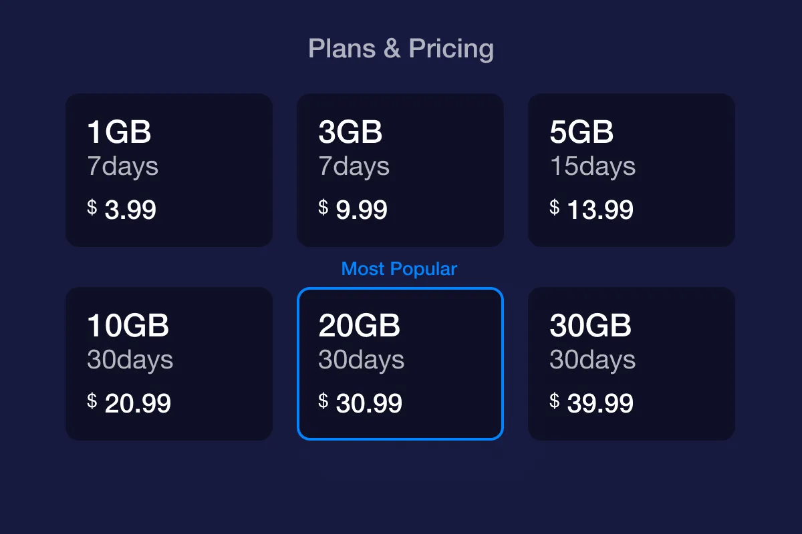The width and height of the screenshot is (802, 534).
Task: Pick the 30GB 30days plan card
Action: coord(631,364)
